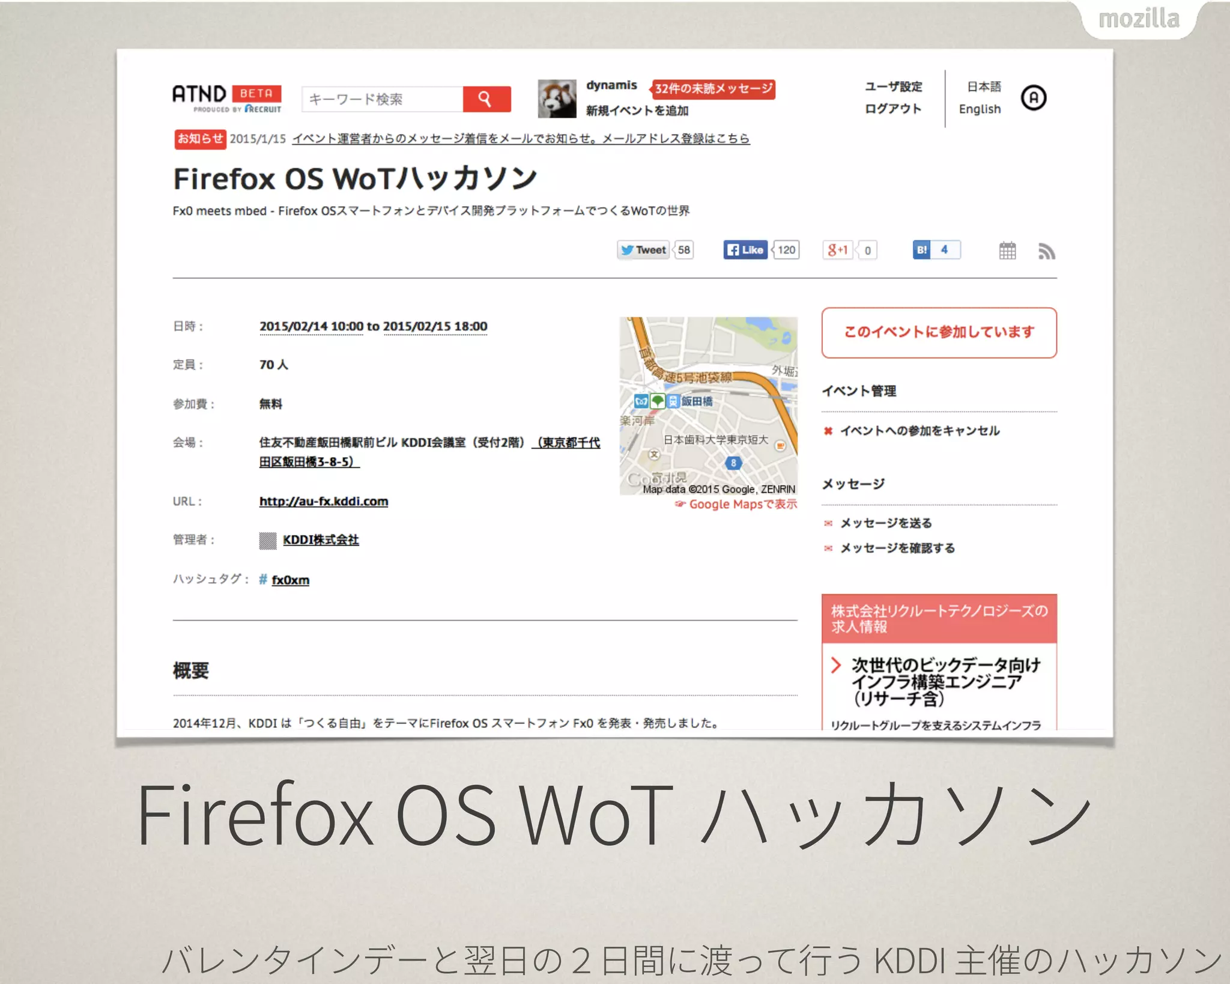The image size is (1230, 984).
Task: Open the calendar export icon
Action: tap(1007, 251)
